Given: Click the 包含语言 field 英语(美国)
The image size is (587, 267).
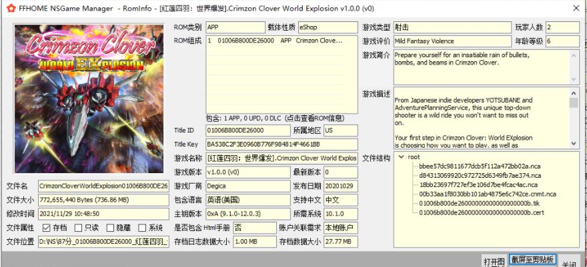Looking at the screenshot, I should pos(248,200).
